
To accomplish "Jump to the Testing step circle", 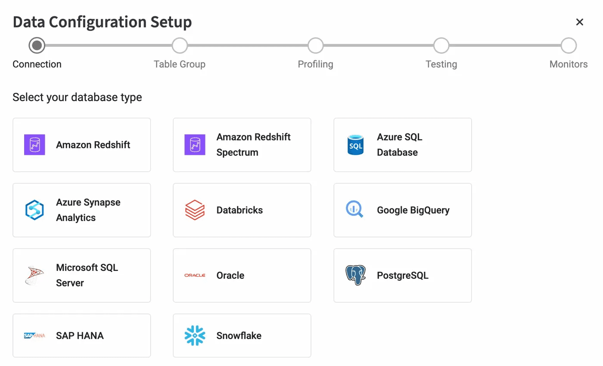I will [x=441, y=45].
